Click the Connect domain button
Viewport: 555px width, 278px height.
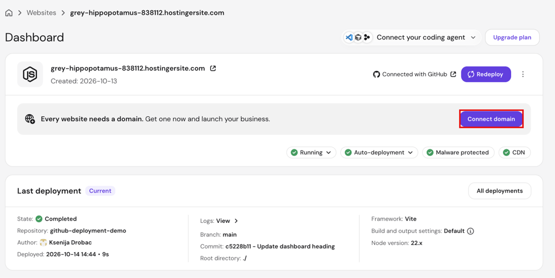pyautogui.click(x=491, y=119)
